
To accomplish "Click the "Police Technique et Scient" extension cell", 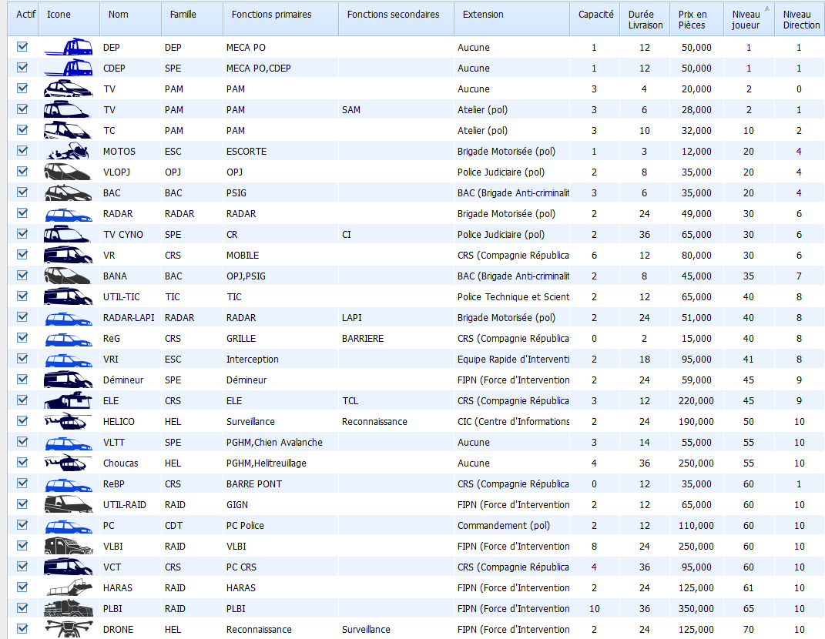I will (513, 296).
